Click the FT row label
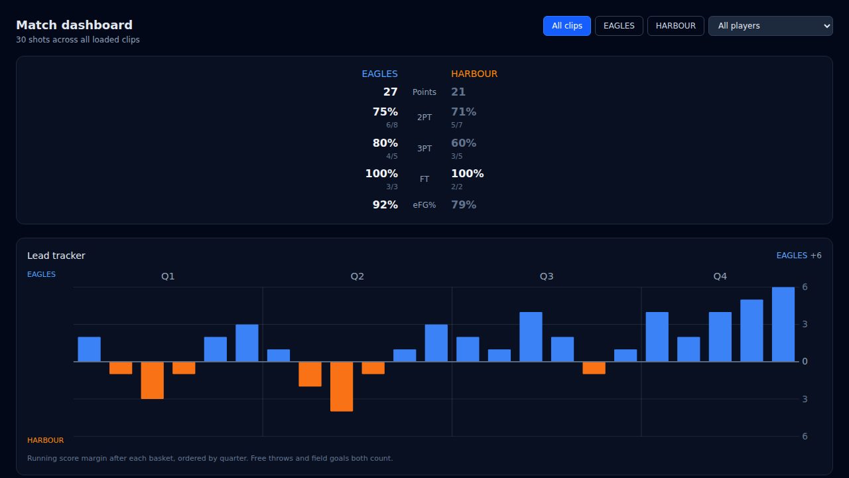Viewport: 849px width, 478px height. pos(424,179)
